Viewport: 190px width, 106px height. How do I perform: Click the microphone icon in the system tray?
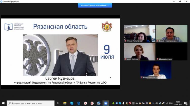click(123, 103)
